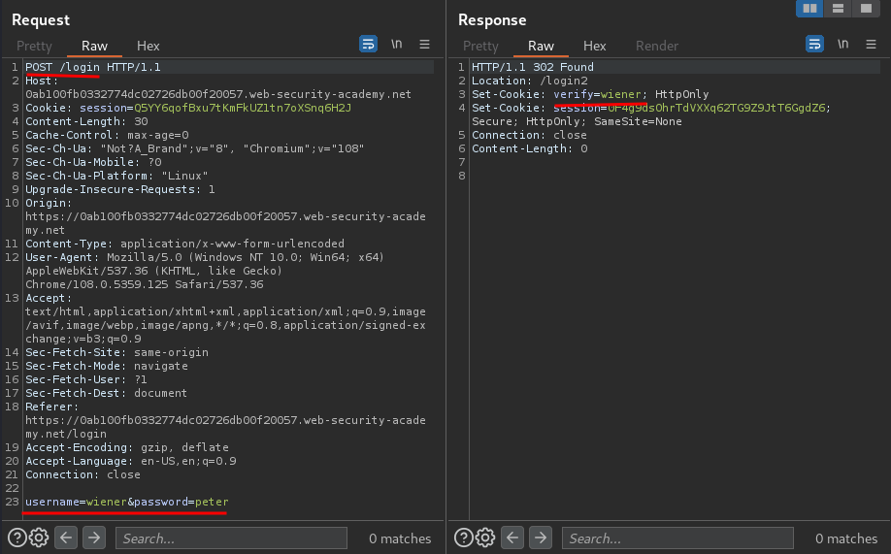This screenshot has height=554, width=891.
Task: Click verify=wiener cookie in Response
Action: (x=597, y=94)
